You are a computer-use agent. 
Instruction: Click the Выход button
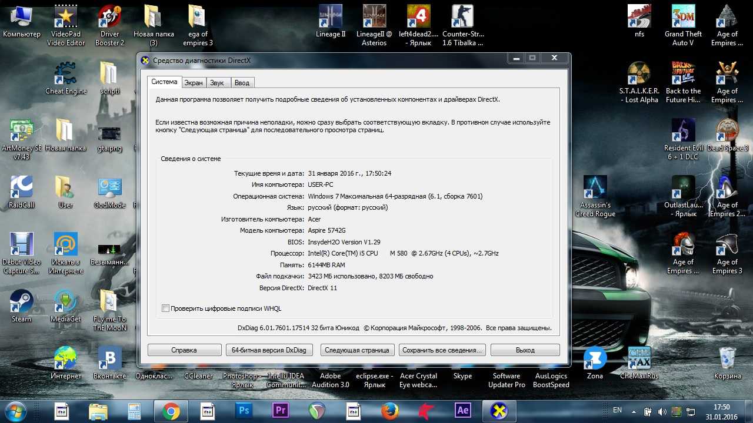[x=525, y=350]
